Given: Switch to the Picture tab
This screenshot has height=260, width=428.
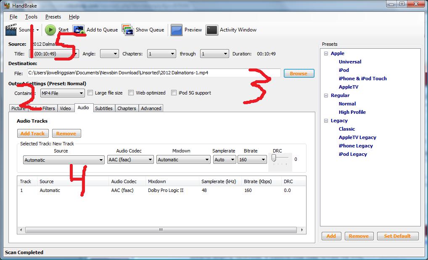Looking at the screenshot, I should [x=18, y=108].
